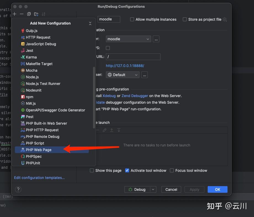
Task: Select PHP Script configuration type
Action: [x=52, y=143]
